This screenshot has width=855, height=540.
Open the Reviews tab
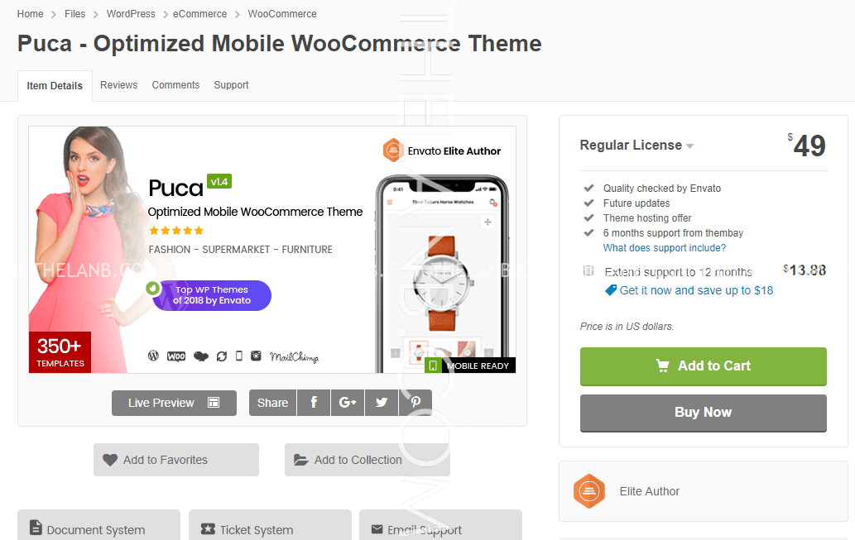(x=118, y=85)
